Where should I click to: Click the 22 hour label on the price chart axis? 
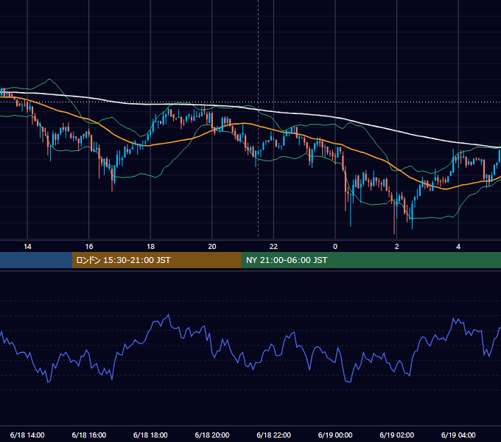pyautogui.click(x=273, y=247)
